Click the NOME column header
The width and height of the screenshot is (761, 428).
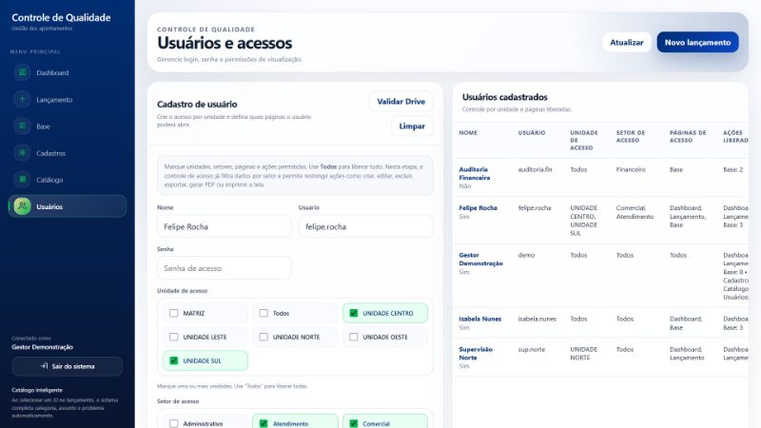(468, 132)
